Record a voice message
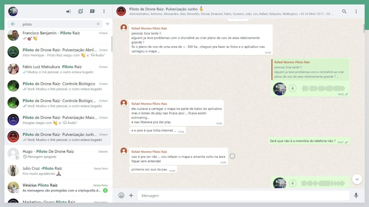Screen dimensions: 369x207 point(356,195)
